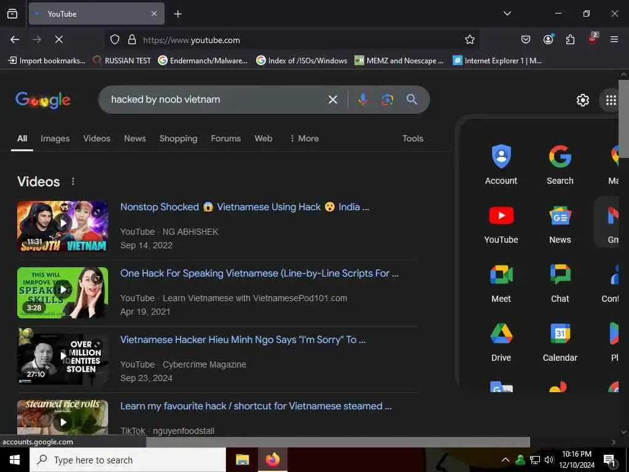The width and height of the screenshot is (629, 472).
Task: Open the volume control in system tray
Action: [549, 460]
